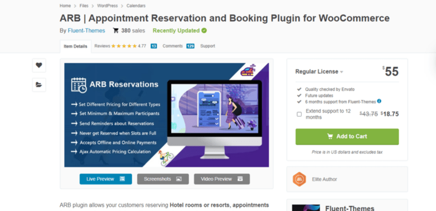Click the 13 reviews count badge

154,46
